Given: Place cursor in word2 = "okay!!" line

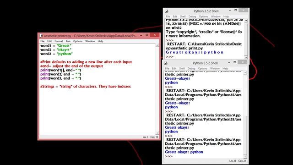Looking at the screenshot, I should (x=56, y=50).
